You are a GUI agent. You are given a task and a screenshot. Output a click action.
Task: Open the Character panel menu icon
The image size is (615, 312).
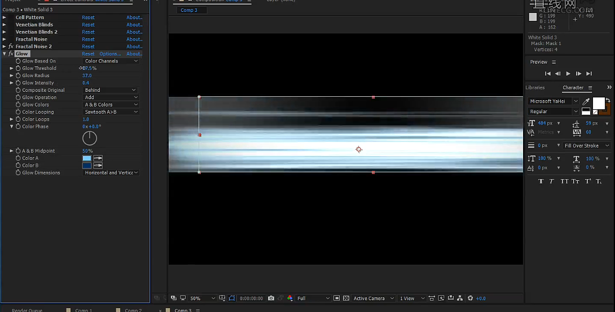tap(590, 88)
